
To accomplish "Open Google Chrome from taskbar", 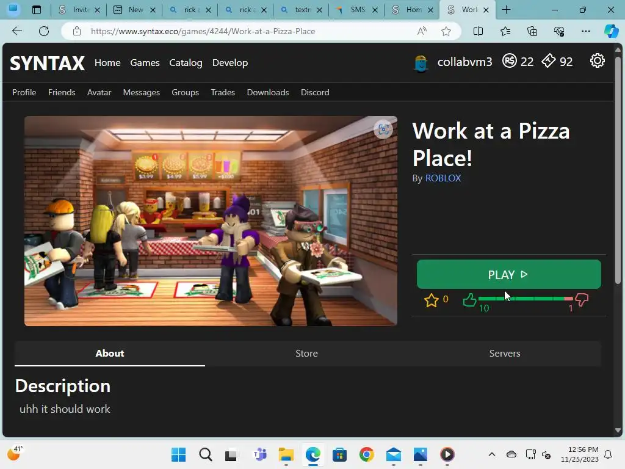I will (x=367, y=454).
